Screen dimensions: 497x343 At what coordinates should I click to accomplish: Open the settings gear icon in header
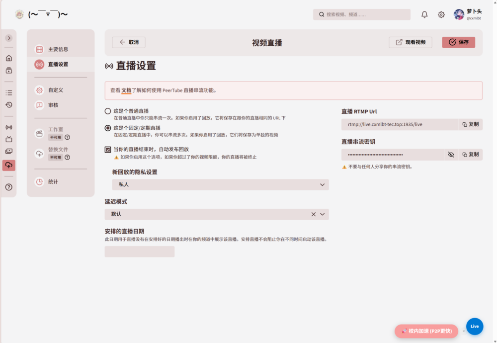(x=441, y=15)
